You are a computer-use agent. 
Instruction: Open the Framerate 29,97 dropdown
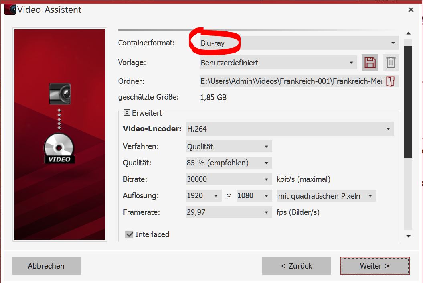(229, 212)
